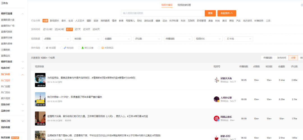Open the 收藏数 filter dropdown
Viewport: 303px width, 140px height.
(117, 39)
